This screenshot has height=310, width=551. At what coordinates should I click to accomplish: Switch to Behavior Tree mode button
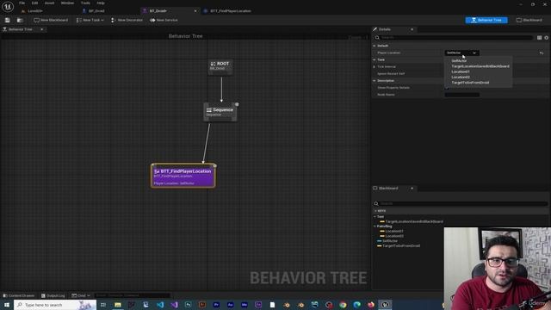[486, 20]
